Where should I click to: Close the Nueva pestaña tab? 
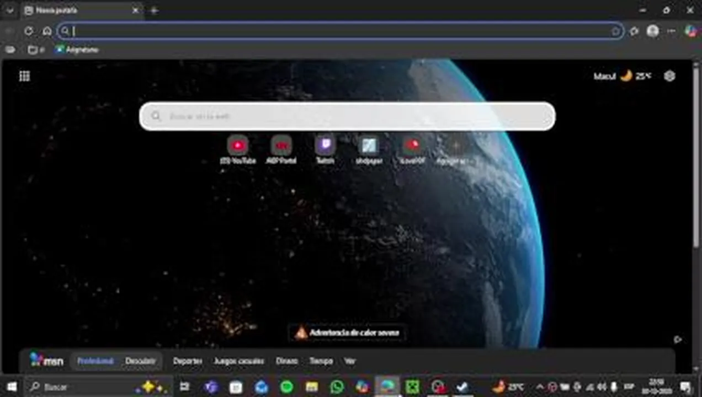136,10
